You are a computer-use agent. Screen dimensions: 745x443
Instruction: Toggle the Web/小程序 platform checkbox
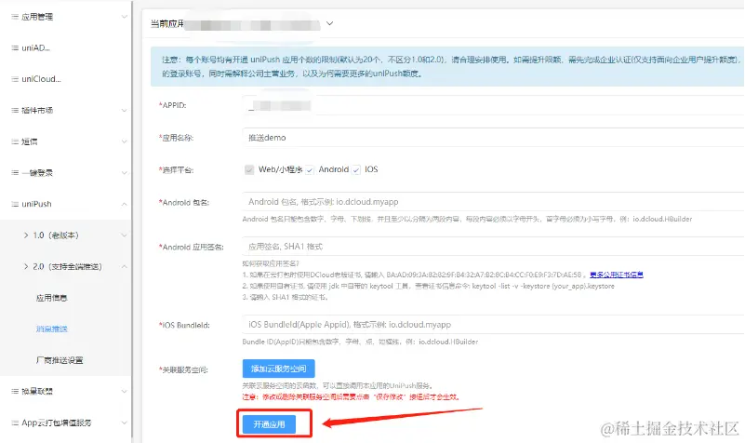click(x=249, y=169)
